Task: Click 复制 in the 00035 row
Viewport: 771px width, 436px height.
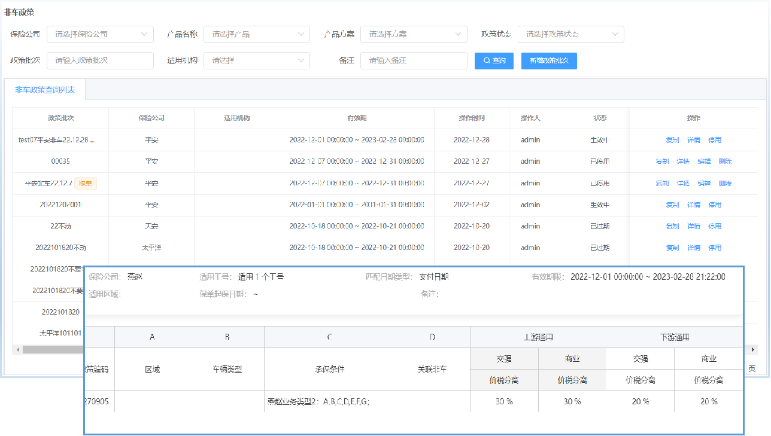Action: (662, 161)
